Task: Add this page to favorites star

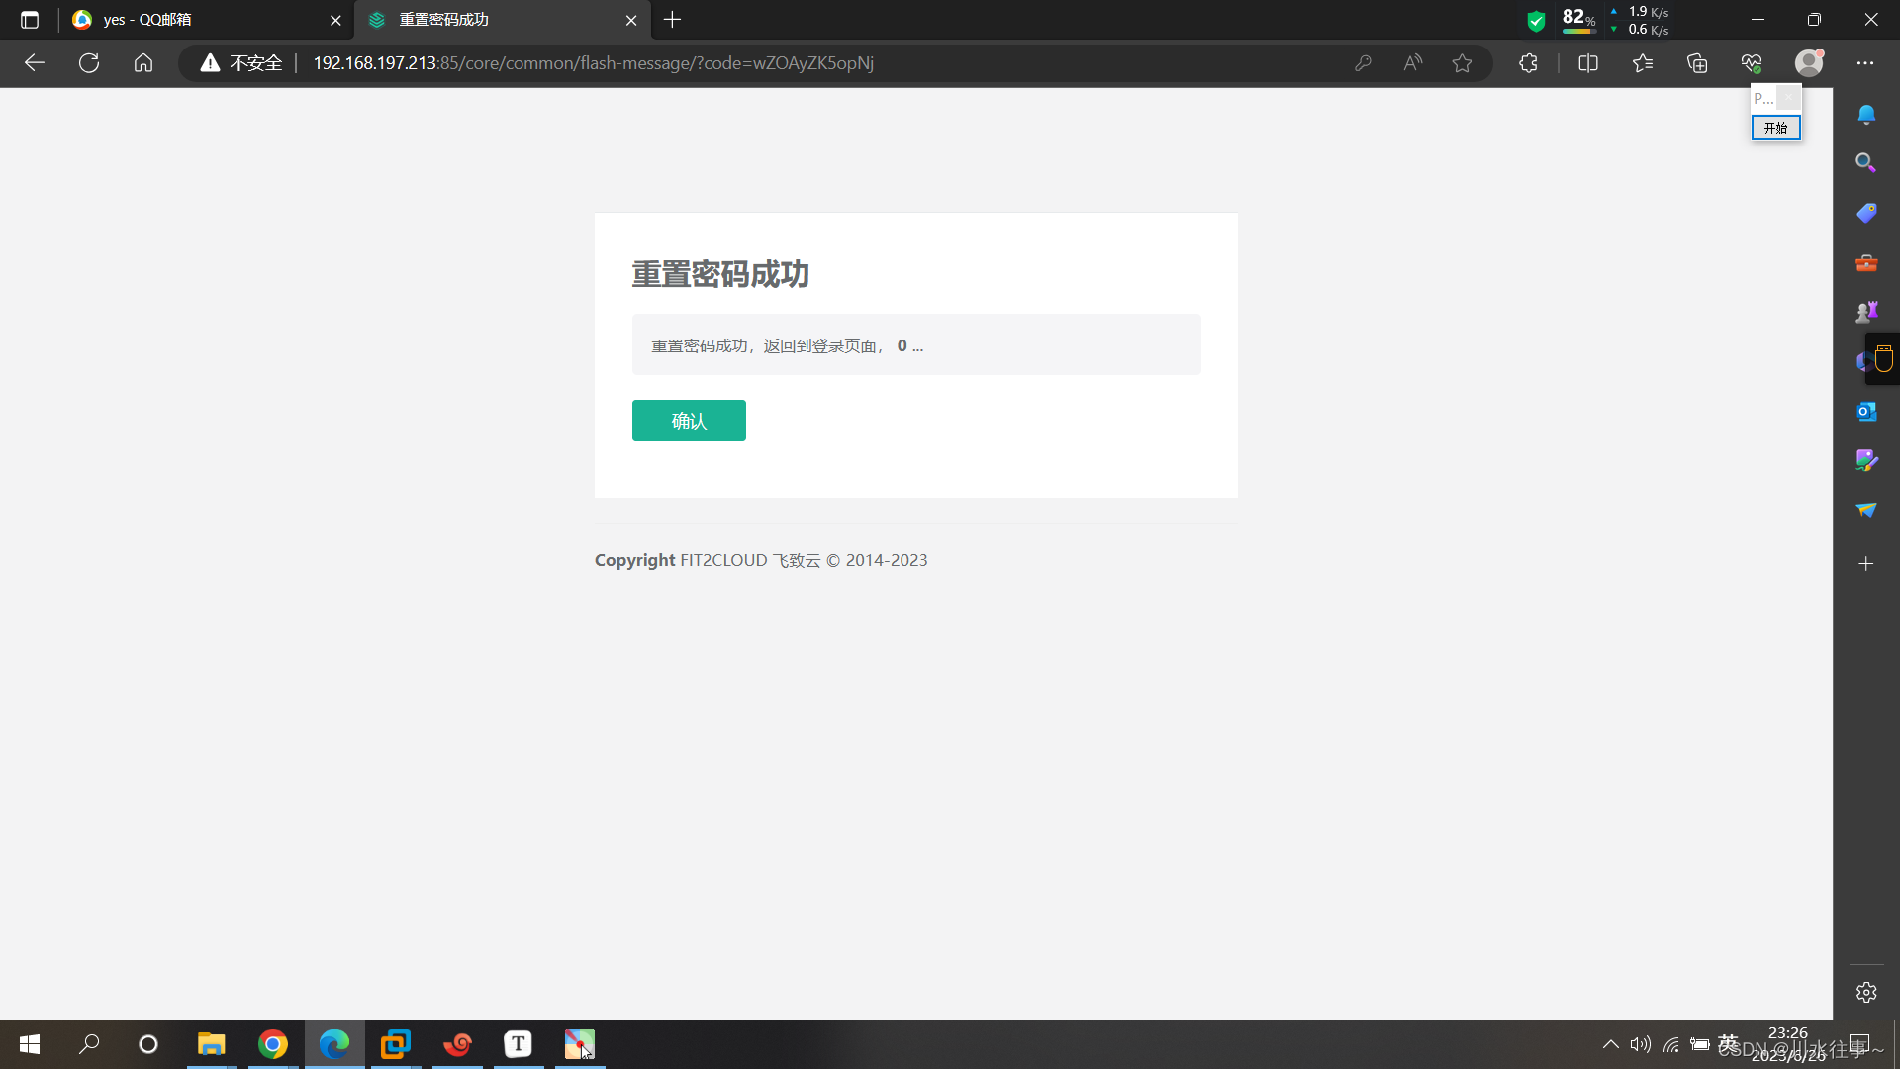Action: coord(1462,63)
